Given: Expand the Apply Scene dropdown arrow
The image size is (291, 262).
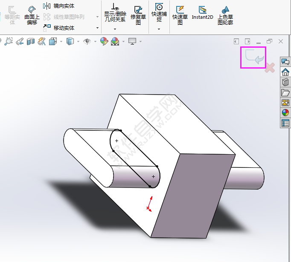Looking at the screenshot, I should point(124,41).
